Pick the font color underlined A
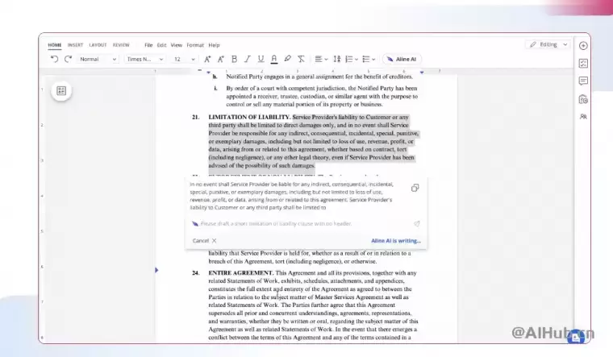 point(274,59)
